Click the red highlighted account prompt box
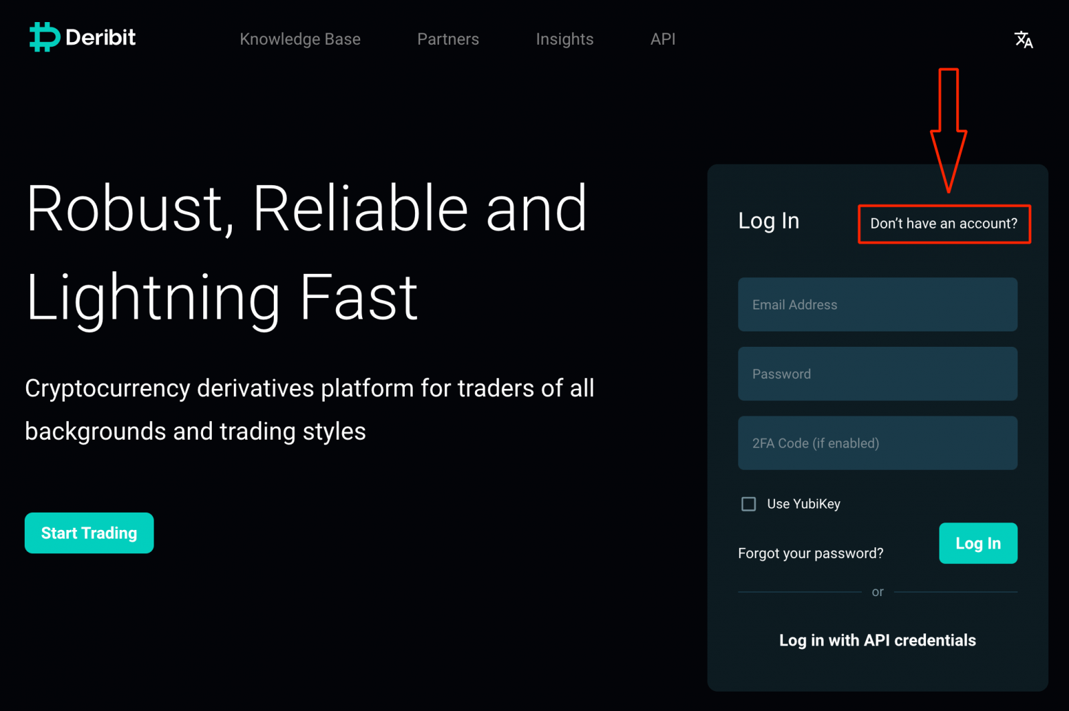The image size is (1069, 711). (943, 224)
